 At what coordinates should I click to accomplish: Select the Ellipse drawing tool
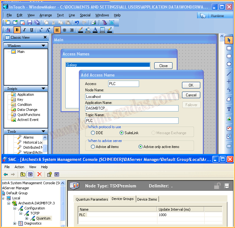pos(229,64)
